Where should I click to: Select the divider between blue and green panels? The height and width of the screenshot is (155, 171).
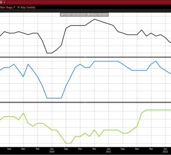coord(85,102)
